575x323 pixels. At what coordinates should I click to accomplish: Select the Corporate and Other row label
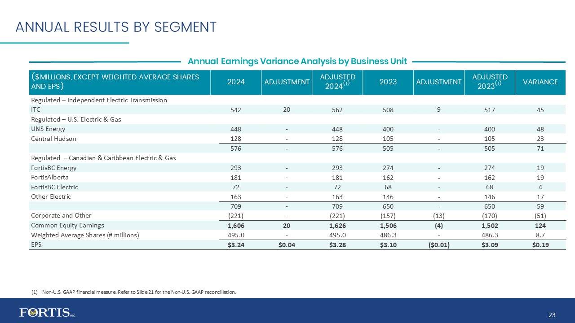pyautogui.click(x=61, y=216)
